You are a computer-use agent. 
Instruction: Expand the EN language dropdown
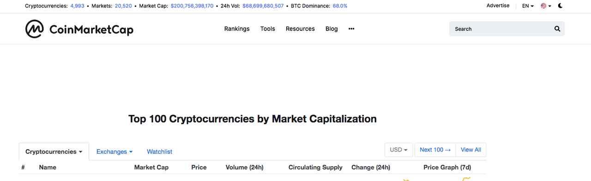(x=528, y=6)
